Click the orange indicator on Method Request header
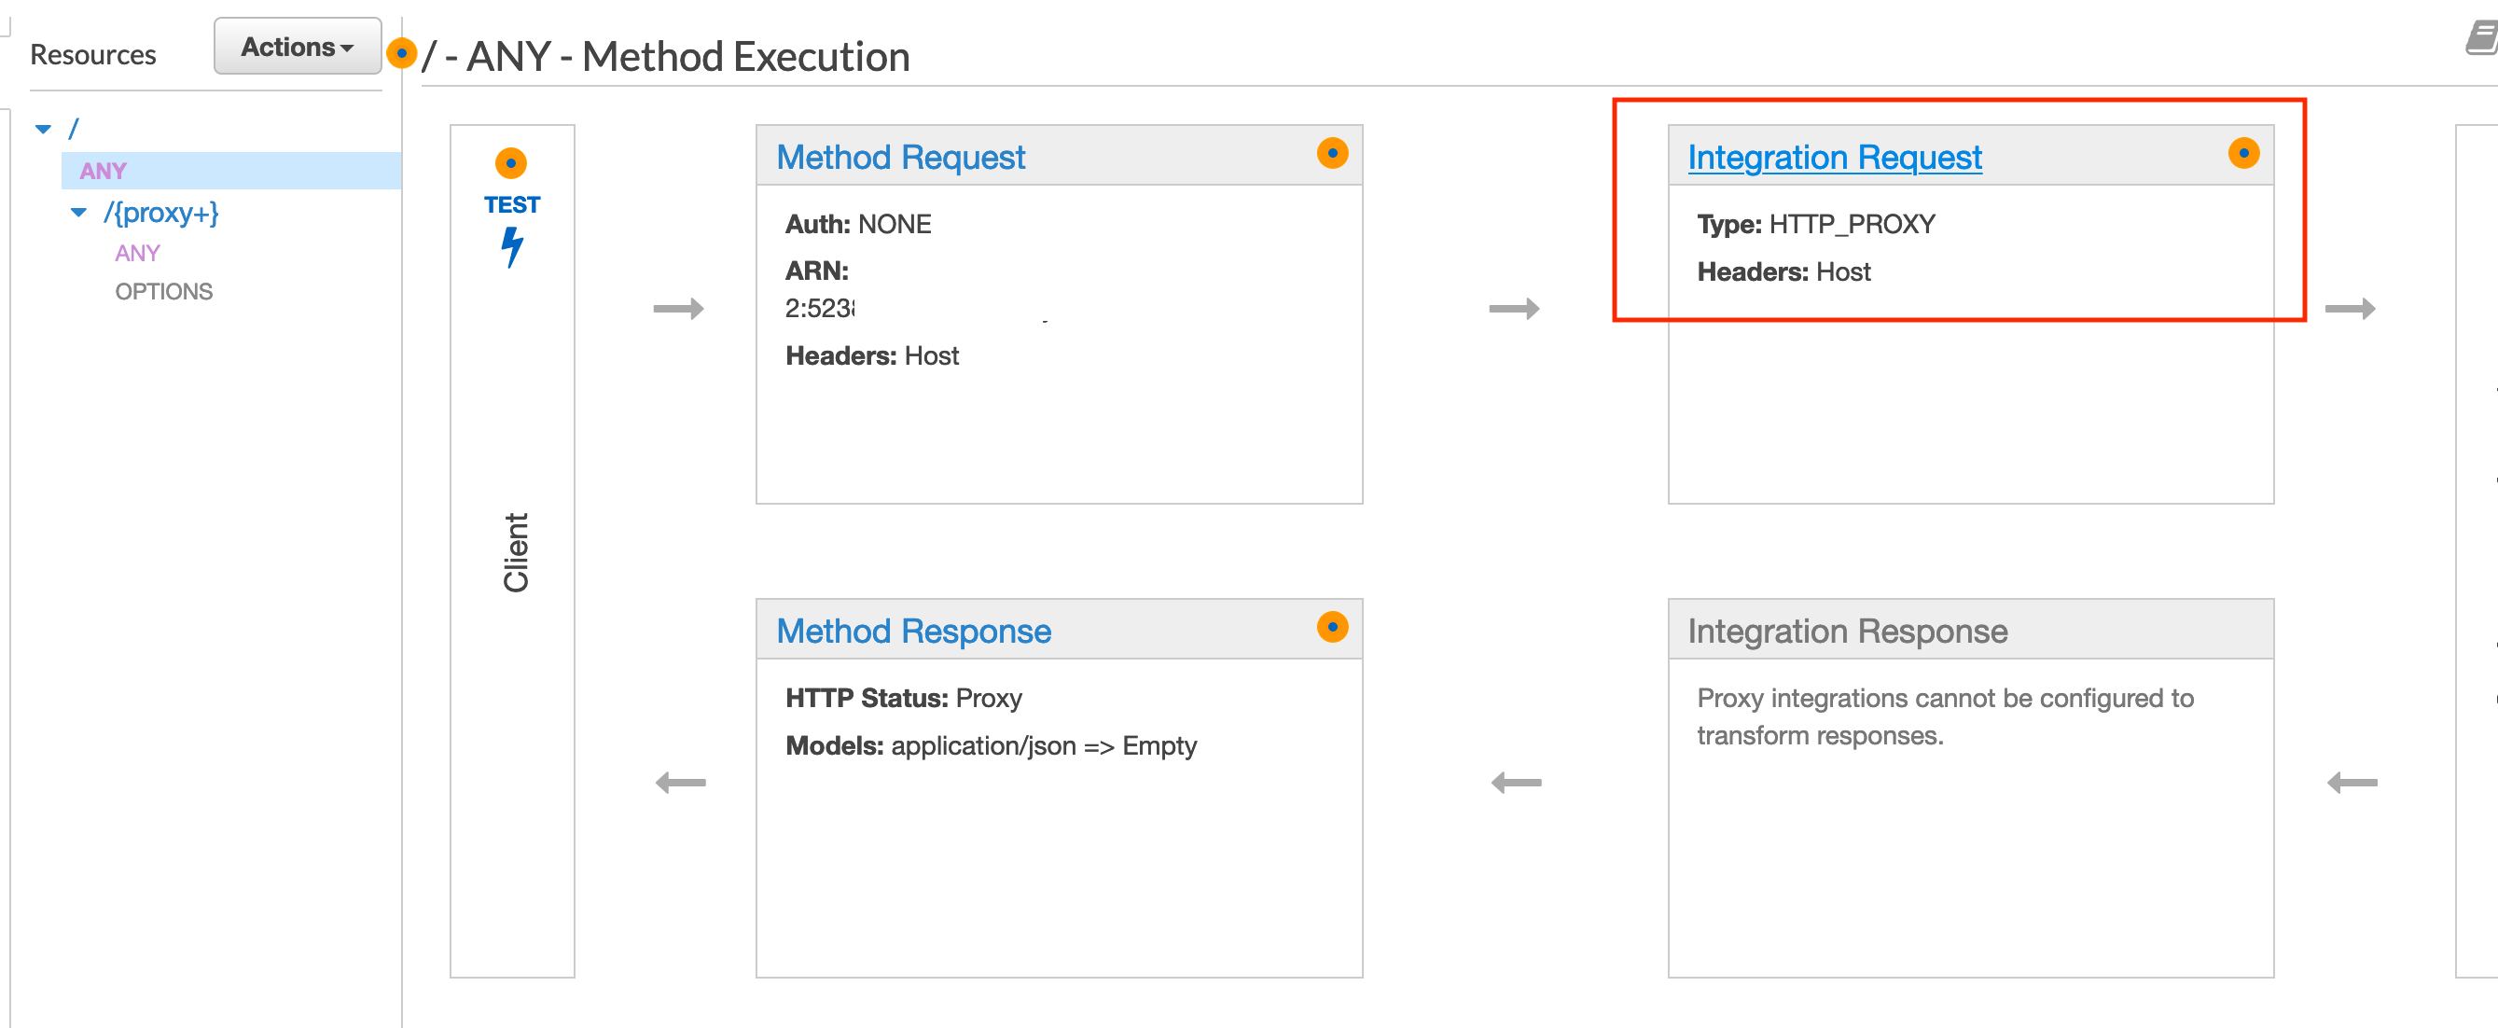Image resolution: width=2498 pixels, height=1028 pixels. [1334, 152]
